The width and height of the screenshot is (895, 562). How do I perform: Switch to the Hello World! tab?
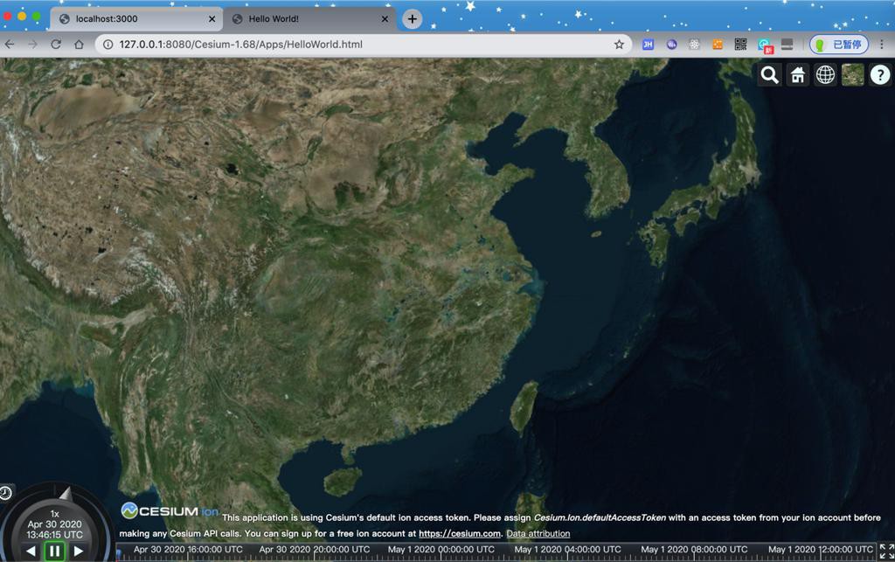pyautogui.click(x=309, y=19)
